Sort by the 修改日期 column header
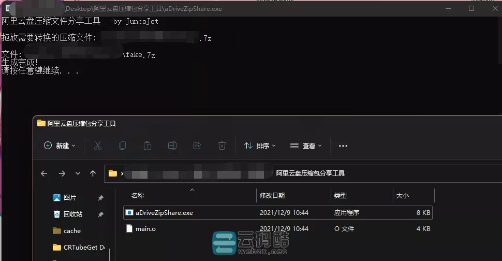Screen dimensions: 502x261 pos(272,196)
